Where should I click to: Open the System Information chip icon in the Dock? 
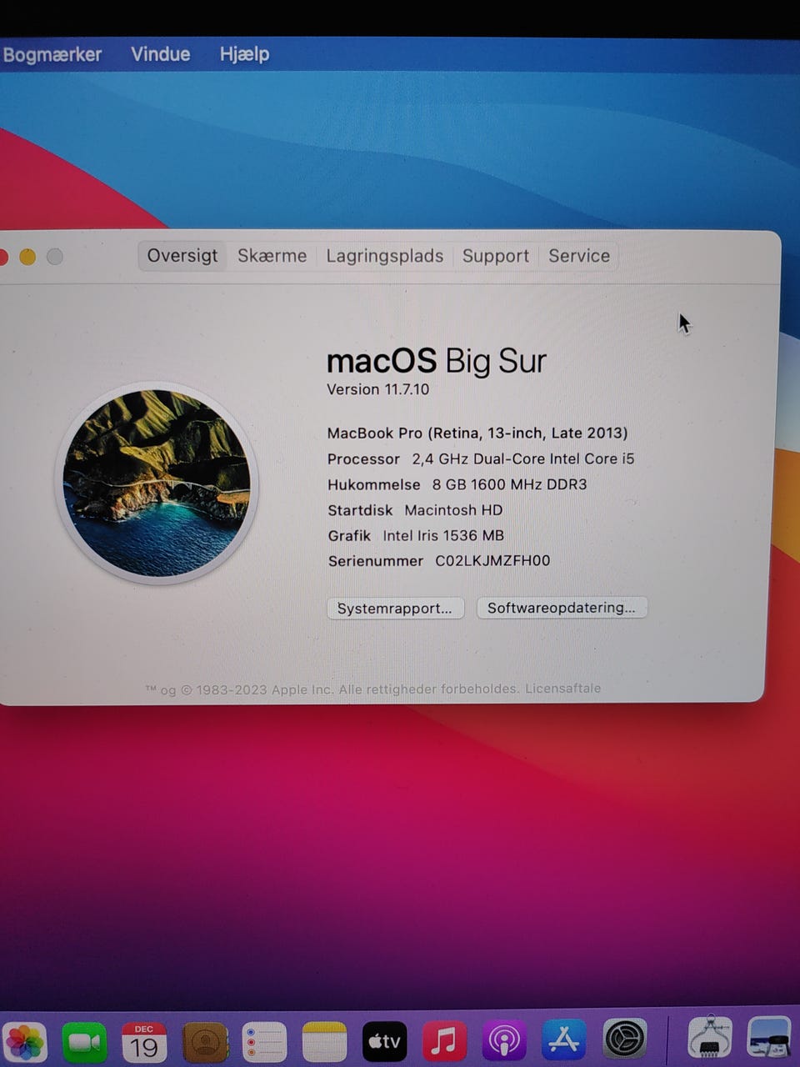pos(709,1038)
